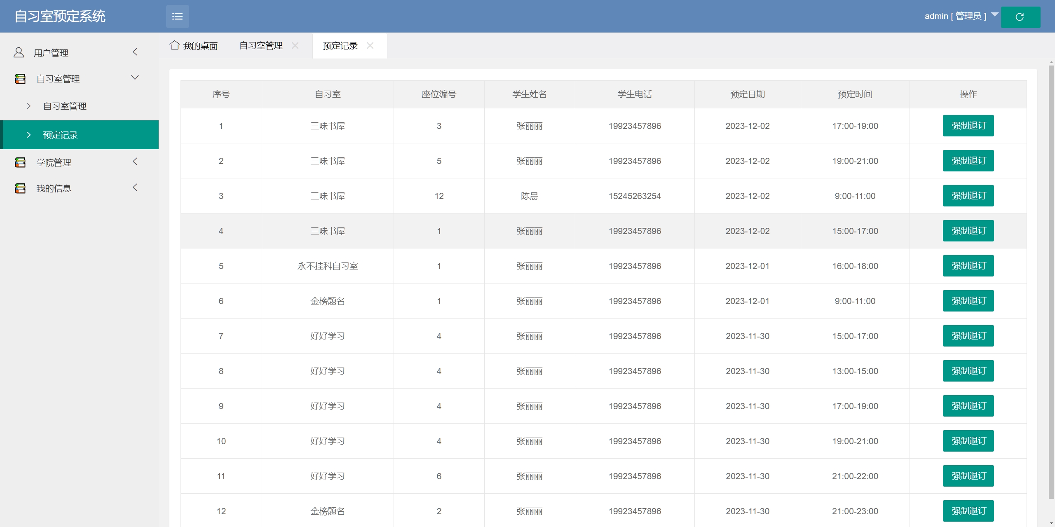Image resolution: width=1055 pixels, height=527 pixels.
Task: Click the books icon beside 我的信息
Action: point(20,188)
